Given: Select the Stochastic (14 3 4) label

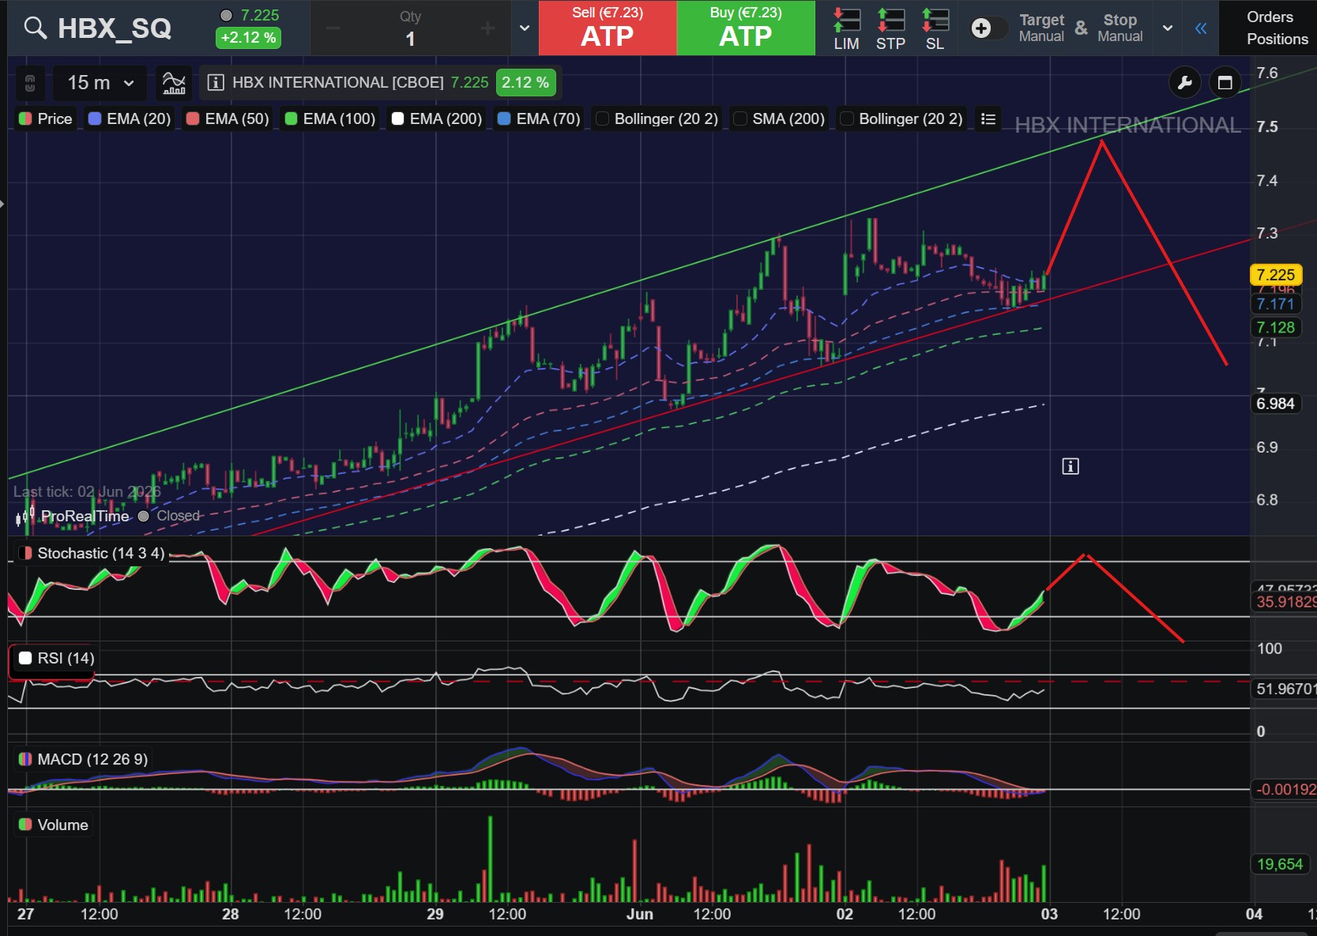Looking at the screenshot, I should tap(101, 553).
